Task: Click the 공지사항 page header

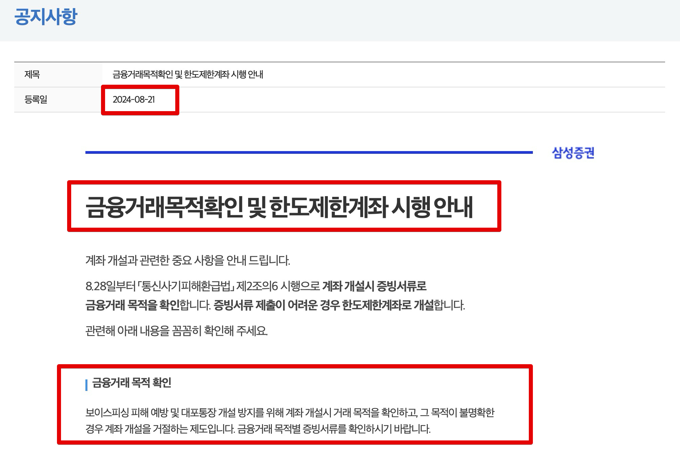Action: coord(46,17)
